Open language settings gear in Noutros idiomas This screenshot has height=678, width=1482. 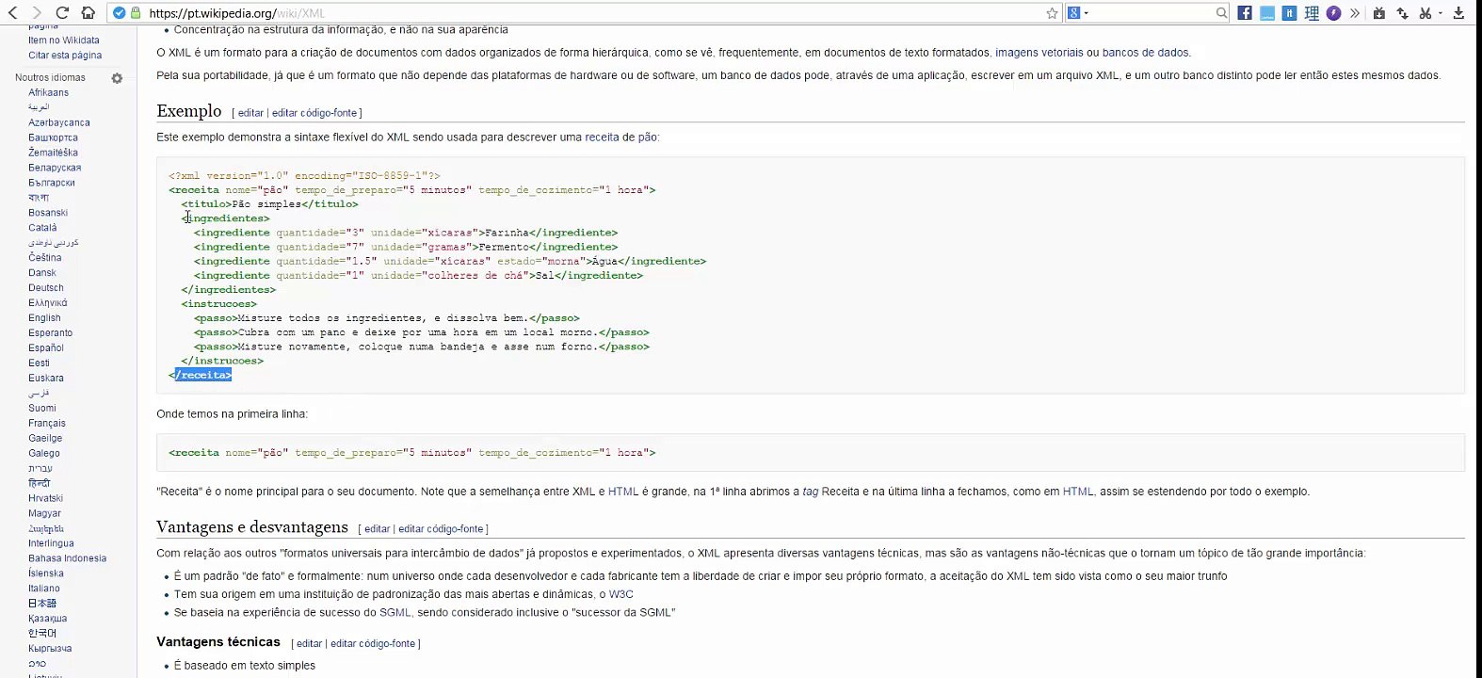(117, 78)
